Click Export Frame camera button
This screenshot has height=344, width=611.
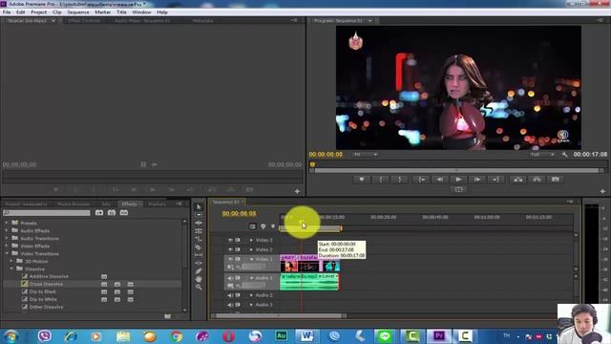point(556,180)
